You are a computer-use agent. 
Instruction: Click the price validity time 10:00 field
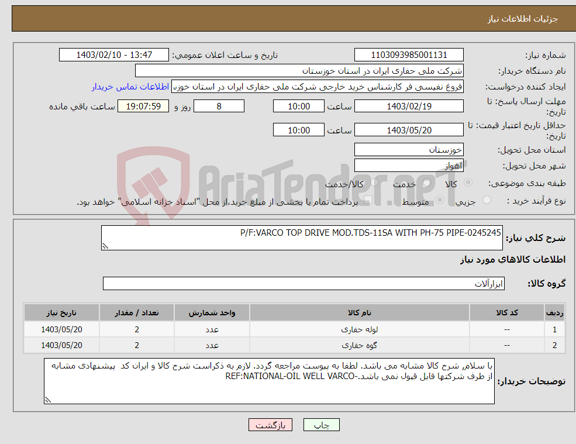(x=299, y=130)
